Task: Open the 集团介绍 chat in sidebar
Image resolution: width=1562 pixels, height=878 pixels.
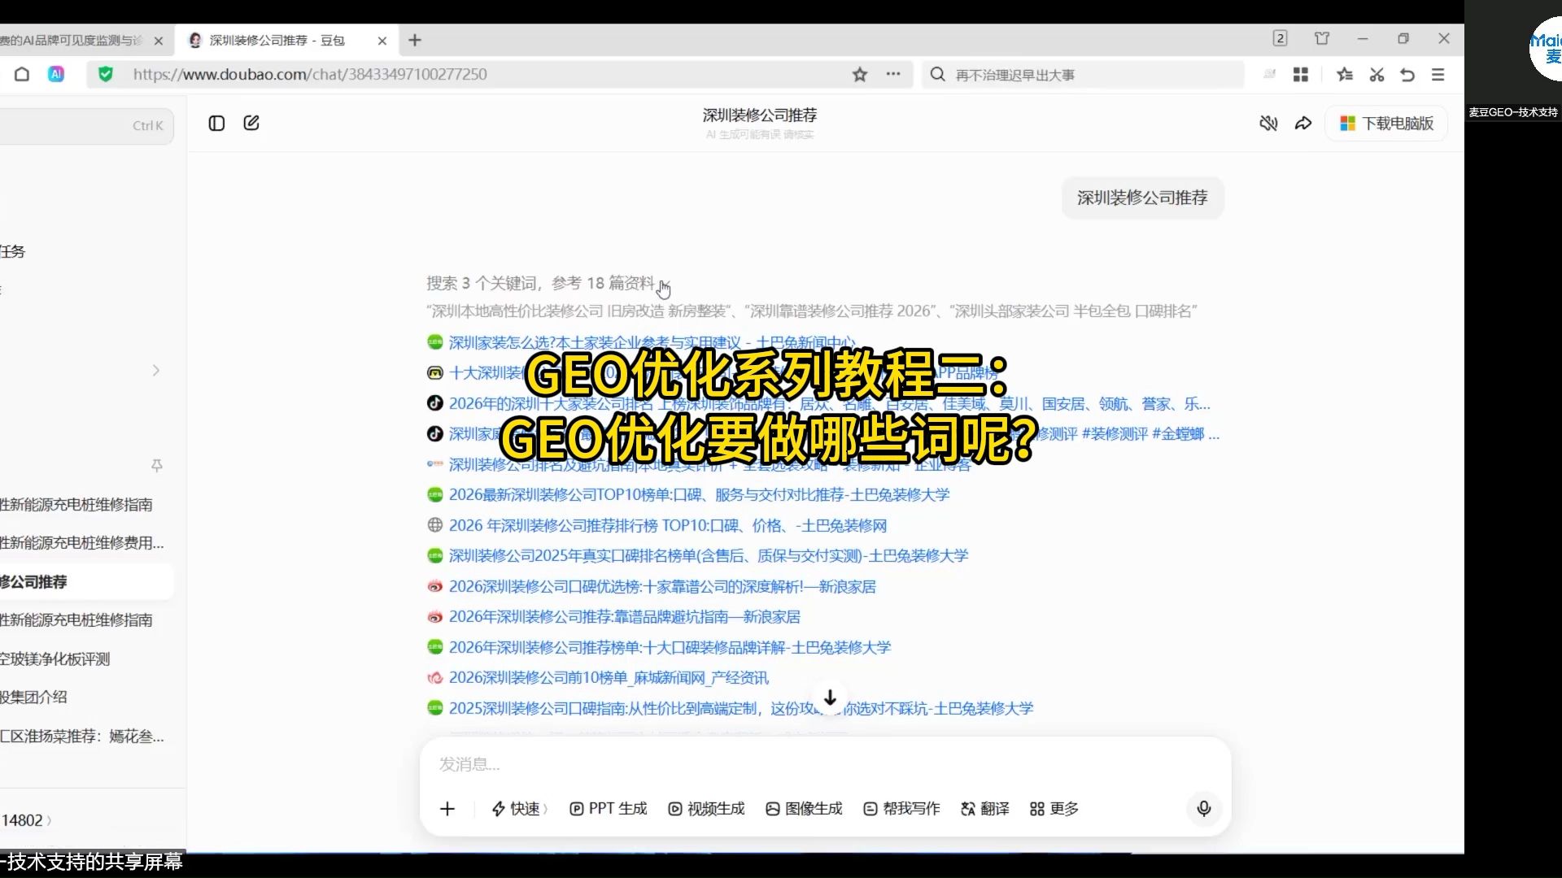Action: [x=34, y=698]
